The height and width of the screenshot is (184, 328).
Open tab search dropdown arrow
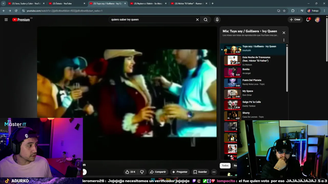tap(3, 4)
